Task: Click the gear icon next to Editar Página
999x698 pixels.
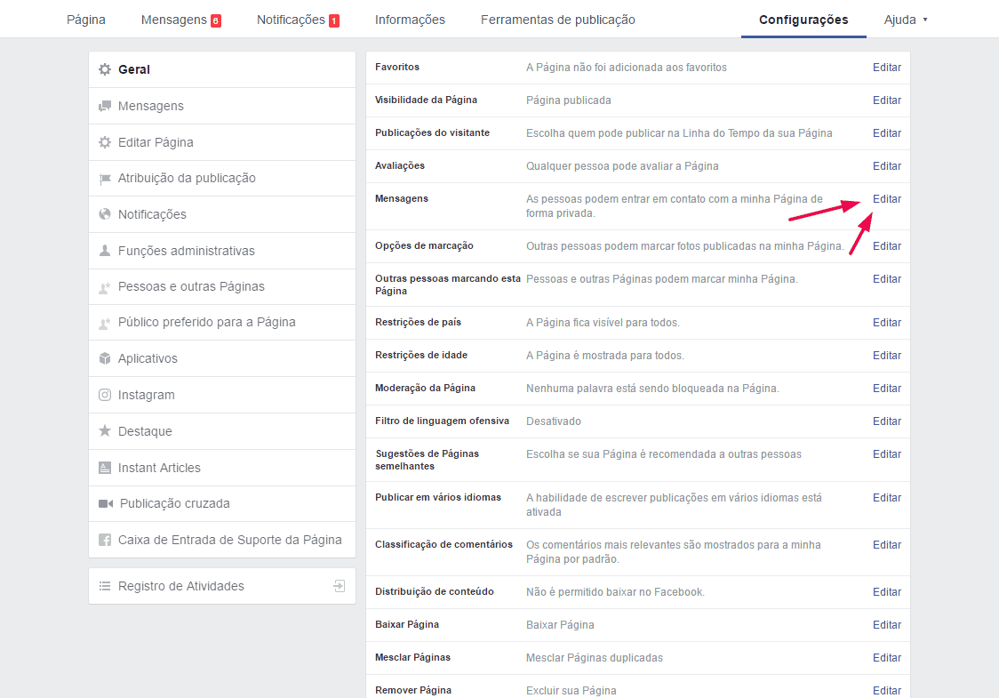Action: coord(105,142)
